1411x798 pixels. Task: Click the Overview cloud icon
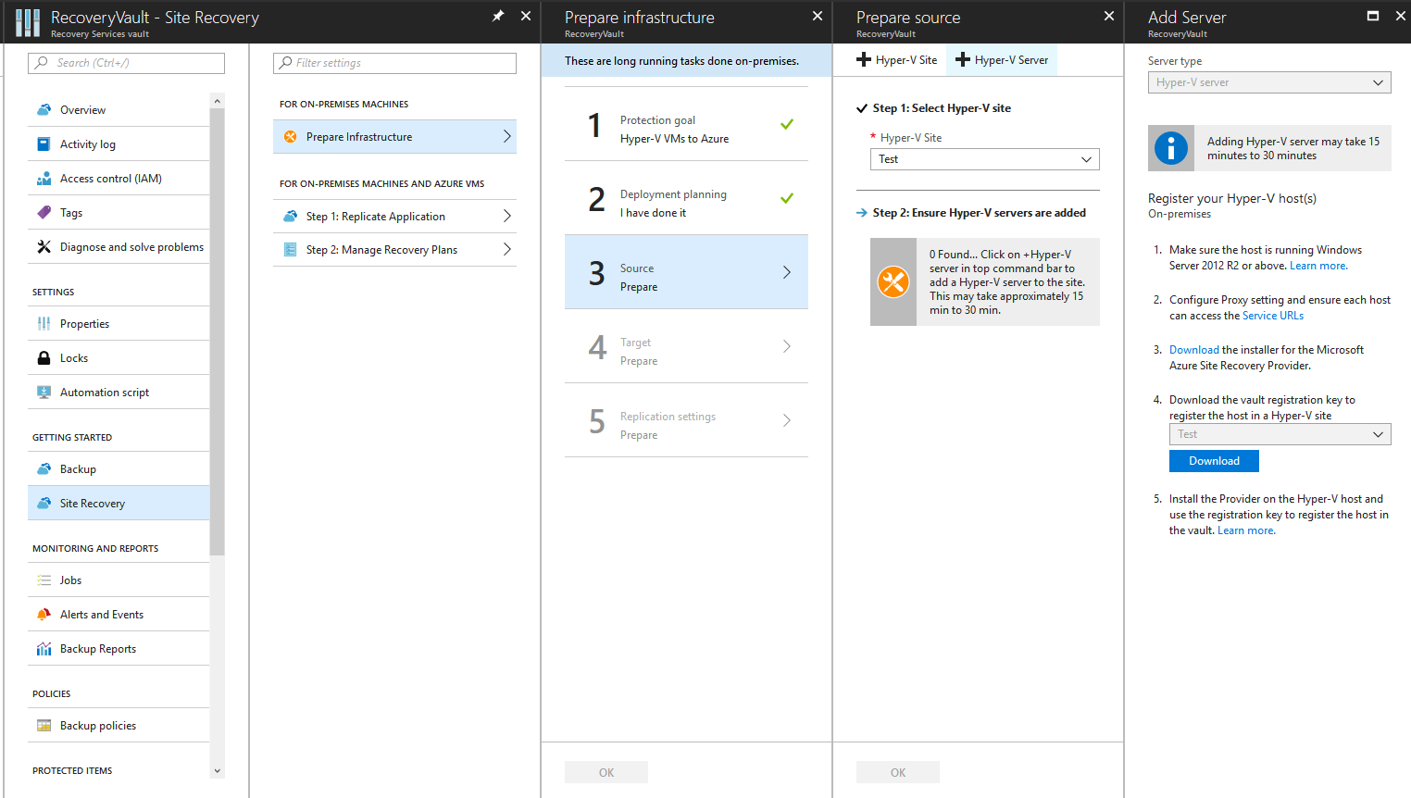44,110
